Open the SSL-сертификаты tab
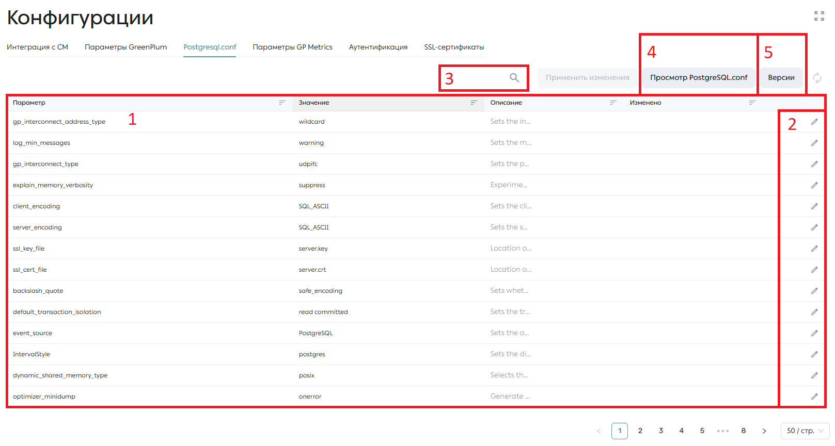 tap(454, 47)
